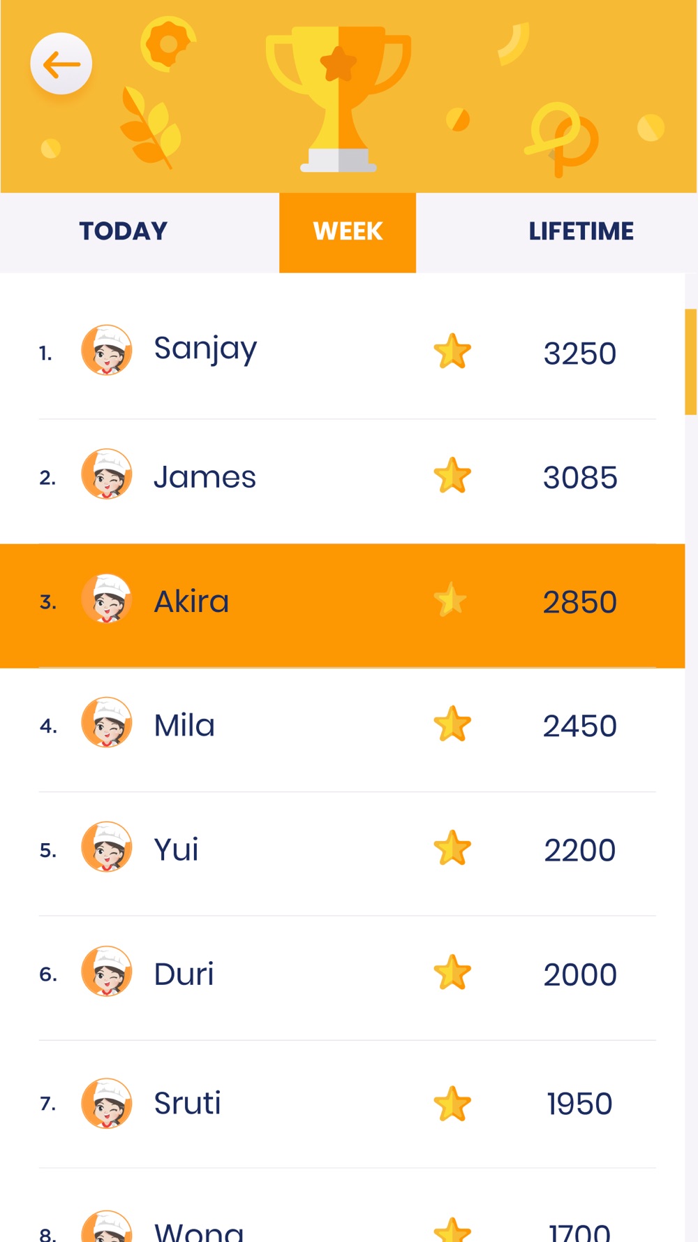Select the highlighted Akira name

click(191, 602)
